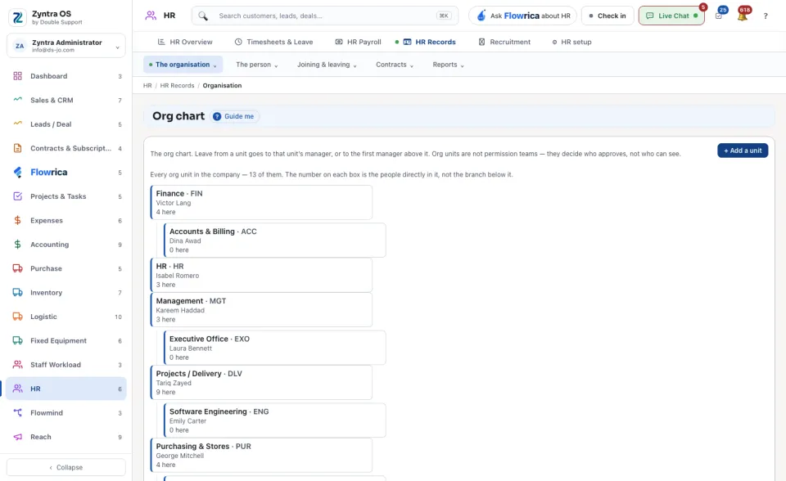Click the help question mark icon
The image size is (786, 481).
(766, 16)
